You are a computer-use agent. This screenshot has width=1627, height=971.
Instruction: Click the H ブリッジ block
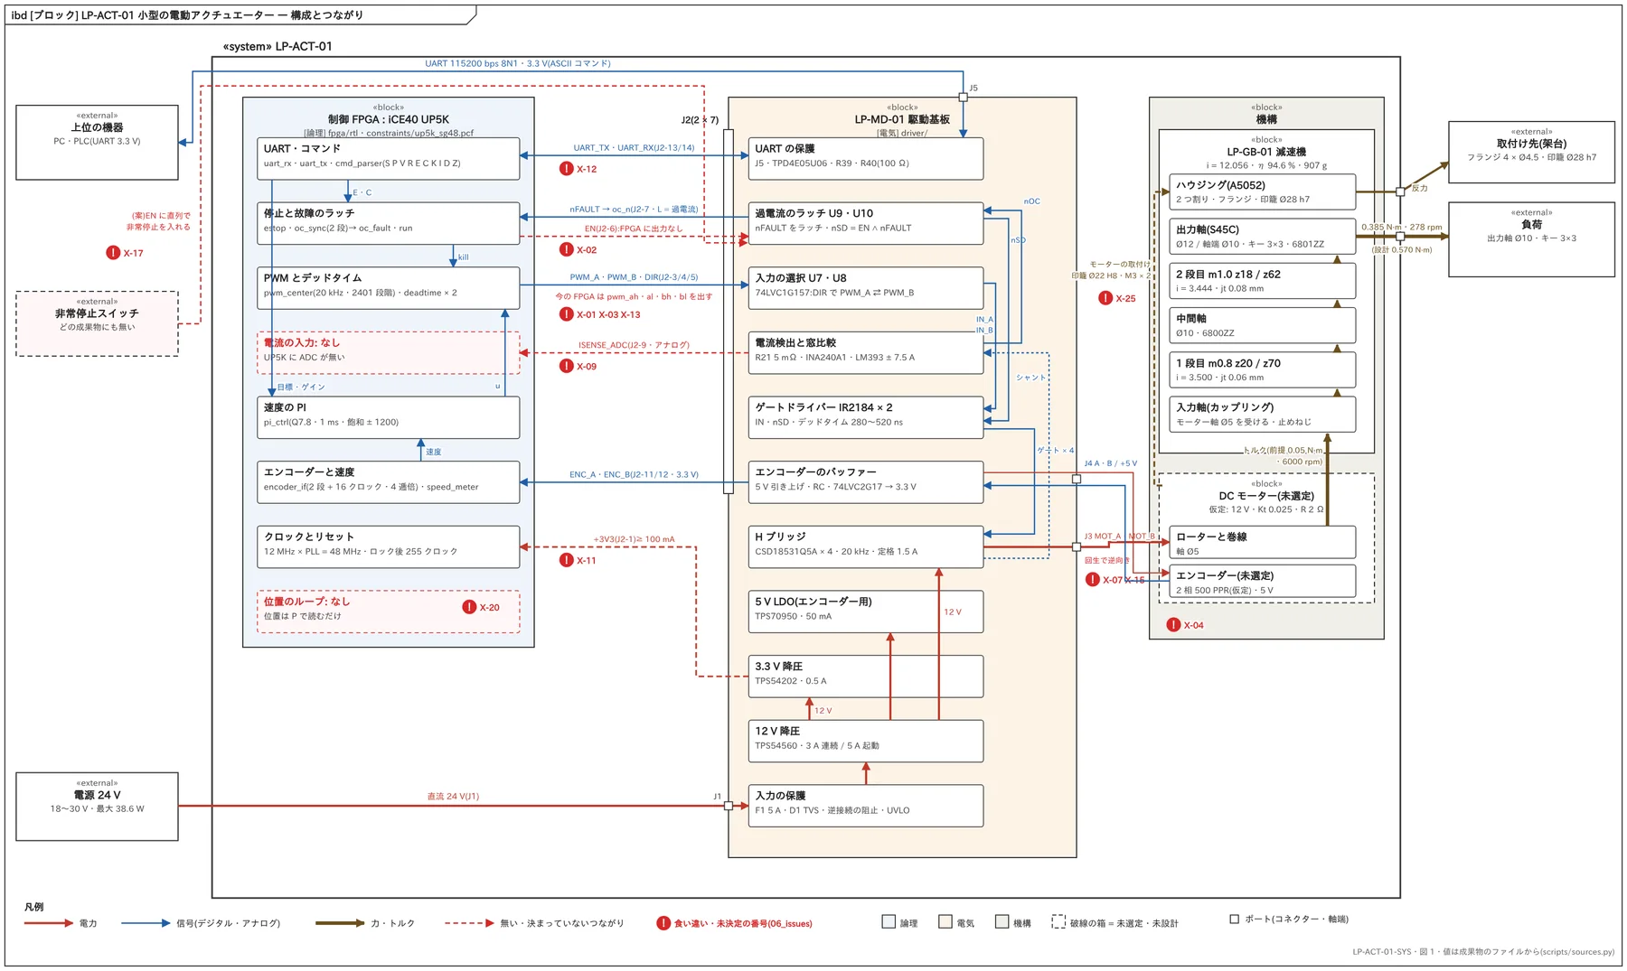(x=866, y=546)
